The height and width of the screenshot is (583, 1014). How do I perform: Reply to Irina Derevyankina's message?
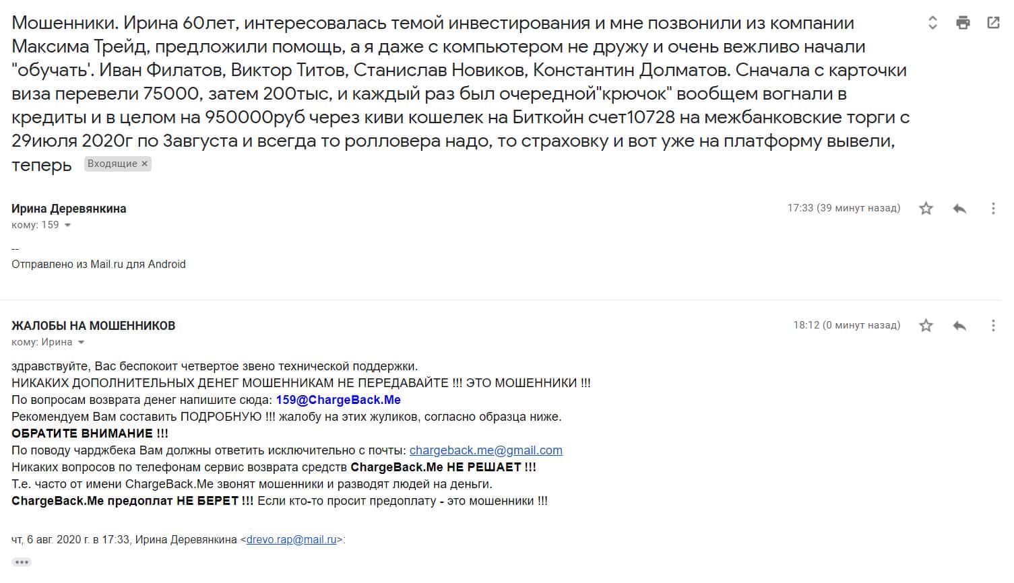pyautogui.click(x=959, y=209)
